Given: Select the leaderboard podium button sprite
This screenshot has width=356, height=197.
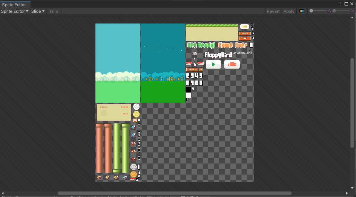Looking at the screenshot, I should pyautogui.click(x=232, y=65).
